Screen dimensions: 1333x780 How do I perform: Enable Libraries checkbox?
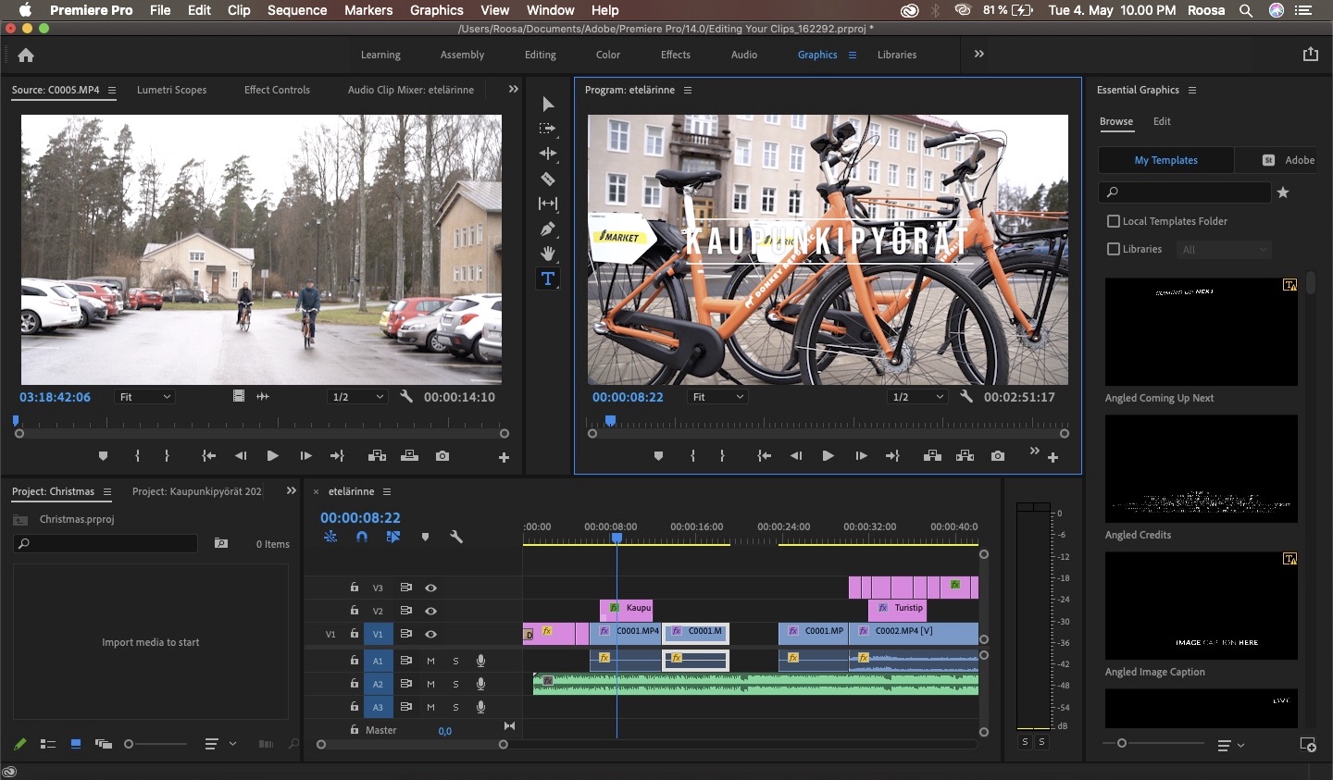click(1114, 249)
